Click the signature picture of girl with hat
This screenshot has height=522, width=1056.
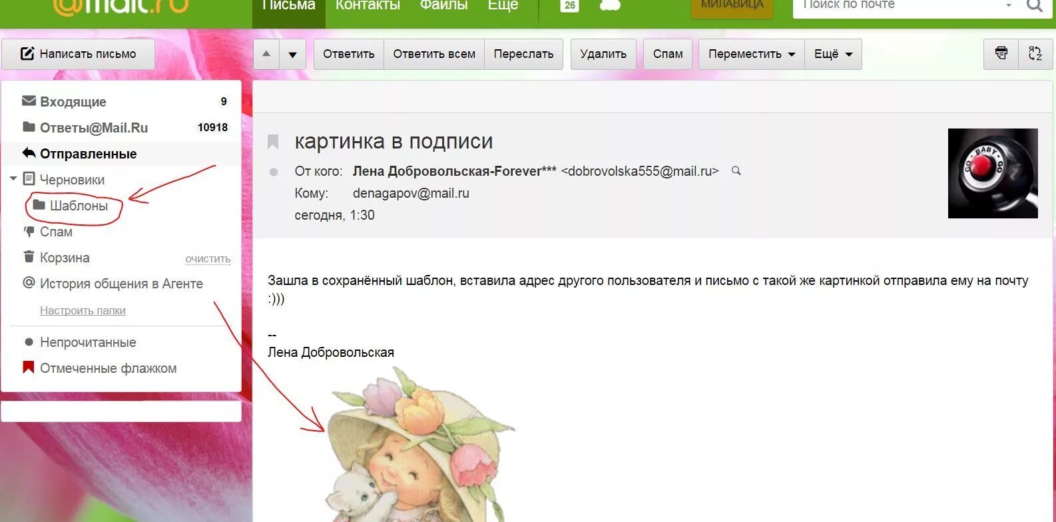[419, 444]
